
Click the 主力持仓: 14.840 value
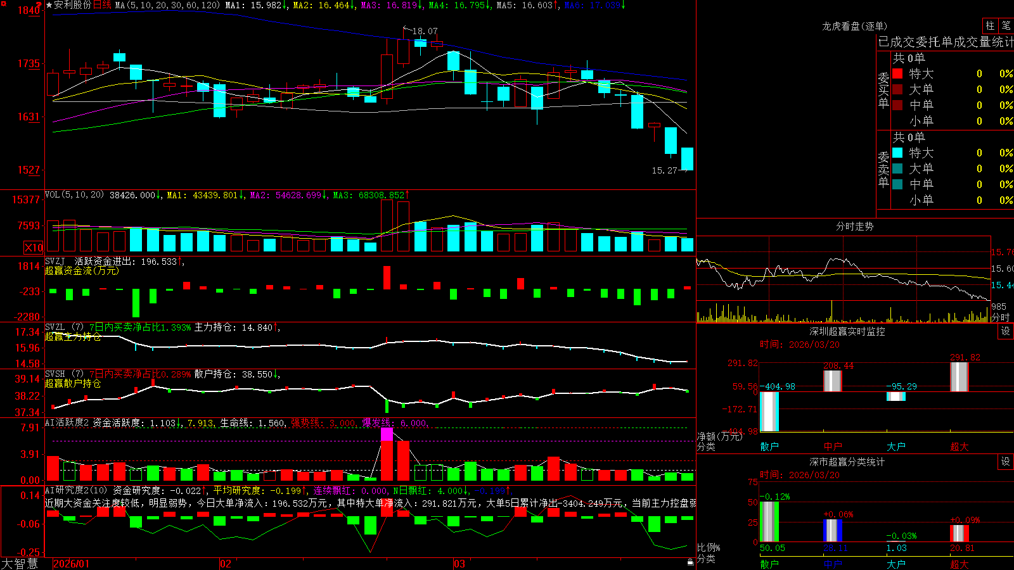click(233, 327)
